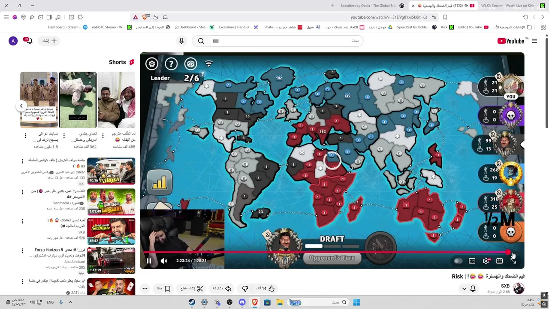
Task: Click the إنشاء مقطع clip button
Action: pyautogui.click(x=193, y=288)
